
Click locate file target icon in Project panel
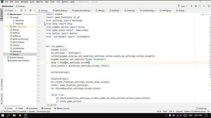click(21, 10)
